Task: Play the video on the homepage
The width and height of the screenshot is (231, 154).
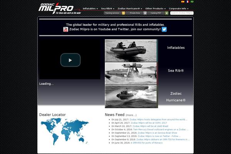Action: click(70, 60)
